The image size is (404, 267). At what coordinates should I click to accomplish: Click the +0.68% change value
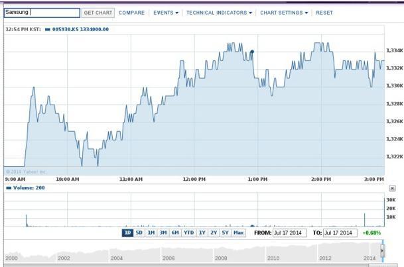(371, 233)
